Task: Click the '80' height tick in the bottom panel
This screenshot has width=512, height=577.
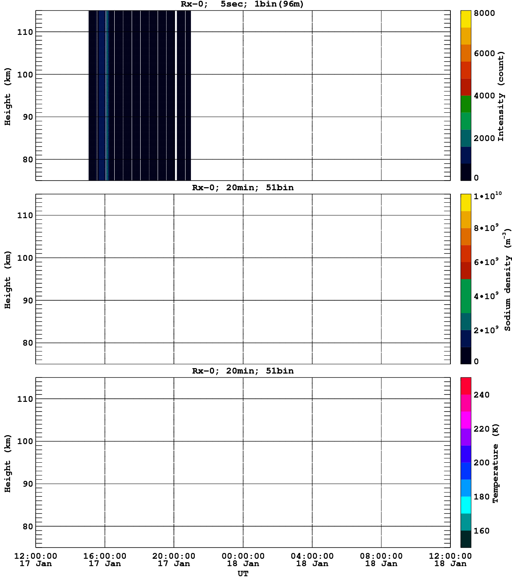Action: coord(28,527)
